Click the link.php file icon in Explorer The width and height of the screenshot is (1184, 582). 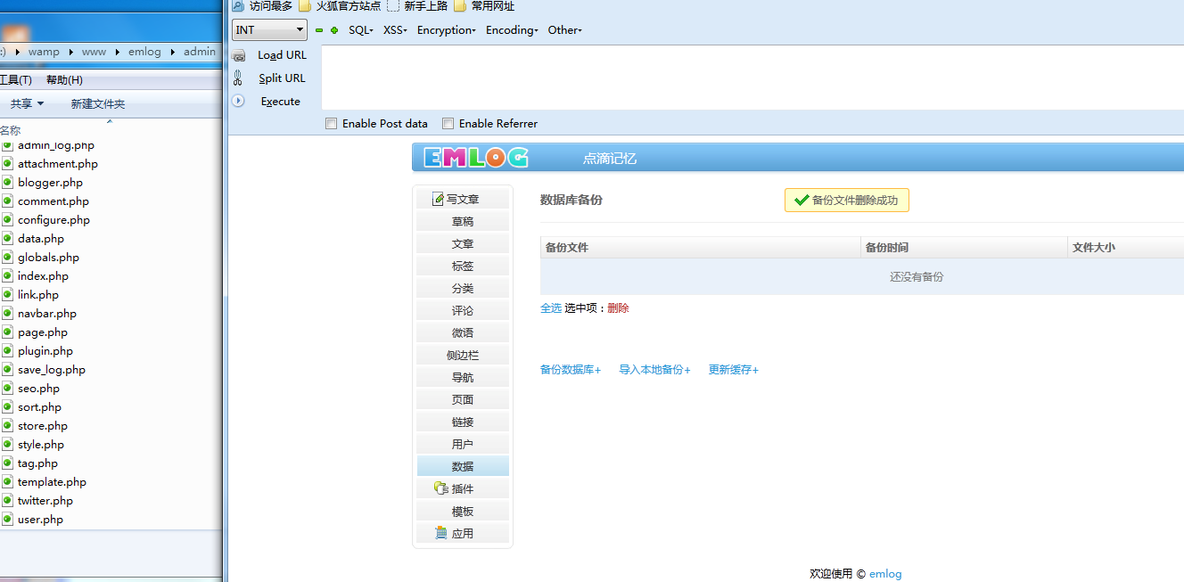click(7, 295)
